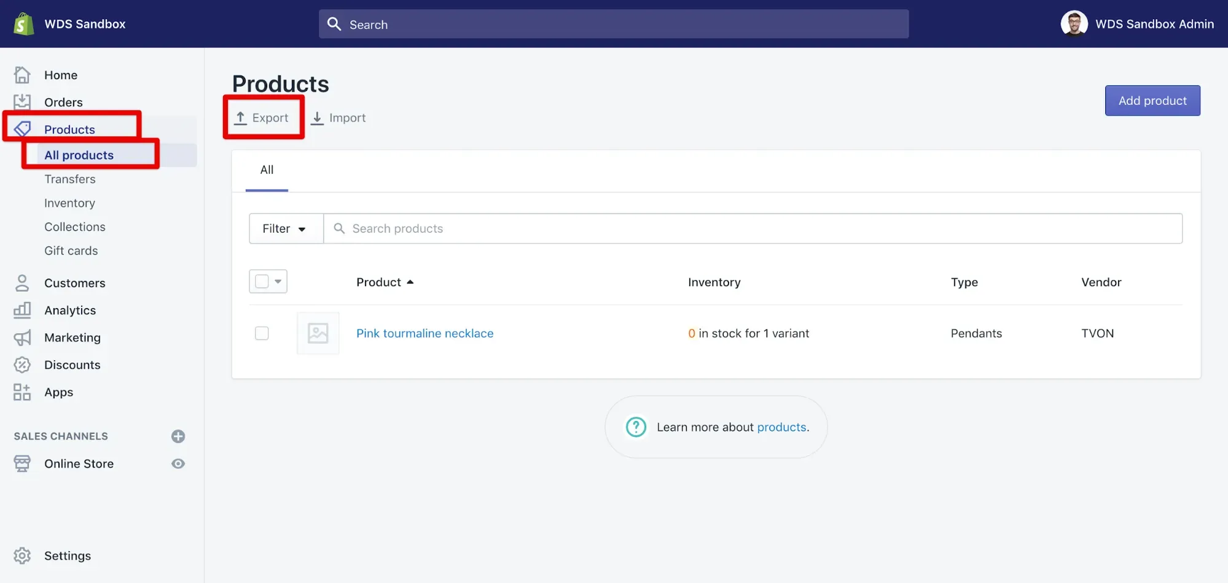Expand the bulk selection dropdown arrow
The image size is (1228, 583).
coord(278,282)
